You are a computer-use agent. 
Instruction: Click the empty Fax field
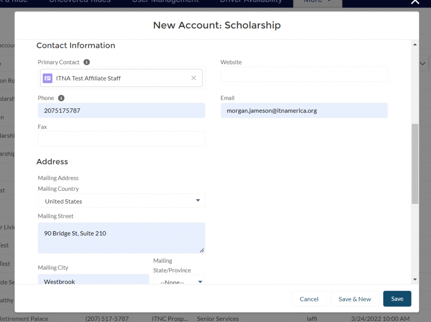(121, 139)
